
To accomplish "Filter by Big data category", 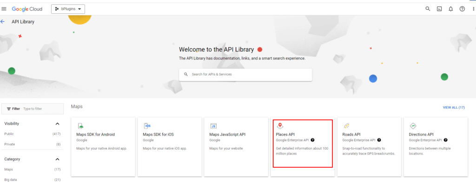I will pyautogui.click(x=33, y=180).
